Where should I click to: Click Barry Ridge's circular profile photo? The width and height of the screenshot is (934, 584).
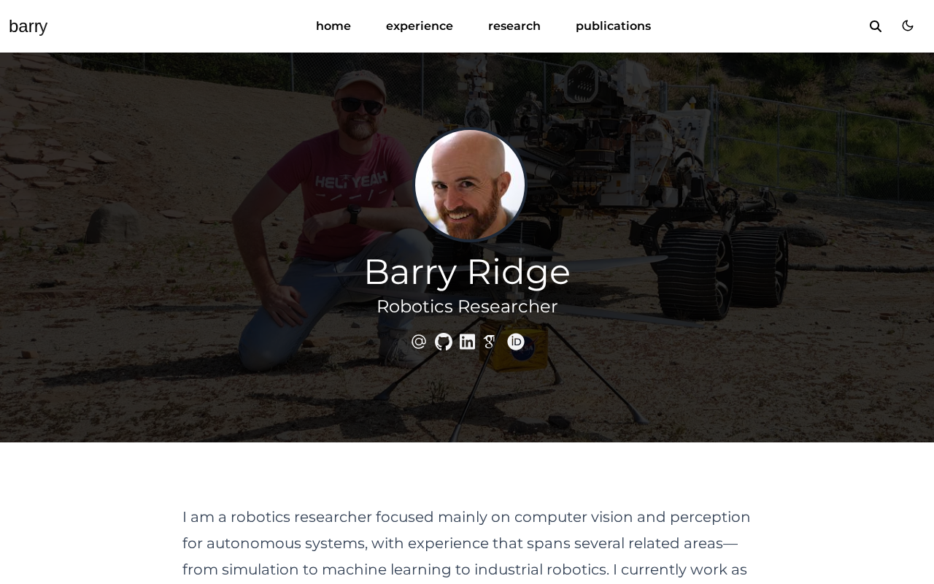point(470,185)
